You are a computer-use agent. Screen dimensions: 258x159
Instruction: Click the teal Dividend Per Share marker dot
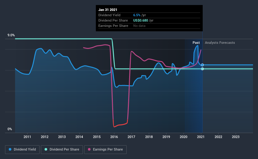click(x=202, y=69)
